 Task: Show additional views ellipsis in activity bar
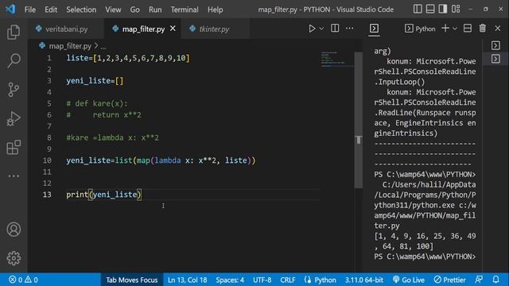click(14, 176)
